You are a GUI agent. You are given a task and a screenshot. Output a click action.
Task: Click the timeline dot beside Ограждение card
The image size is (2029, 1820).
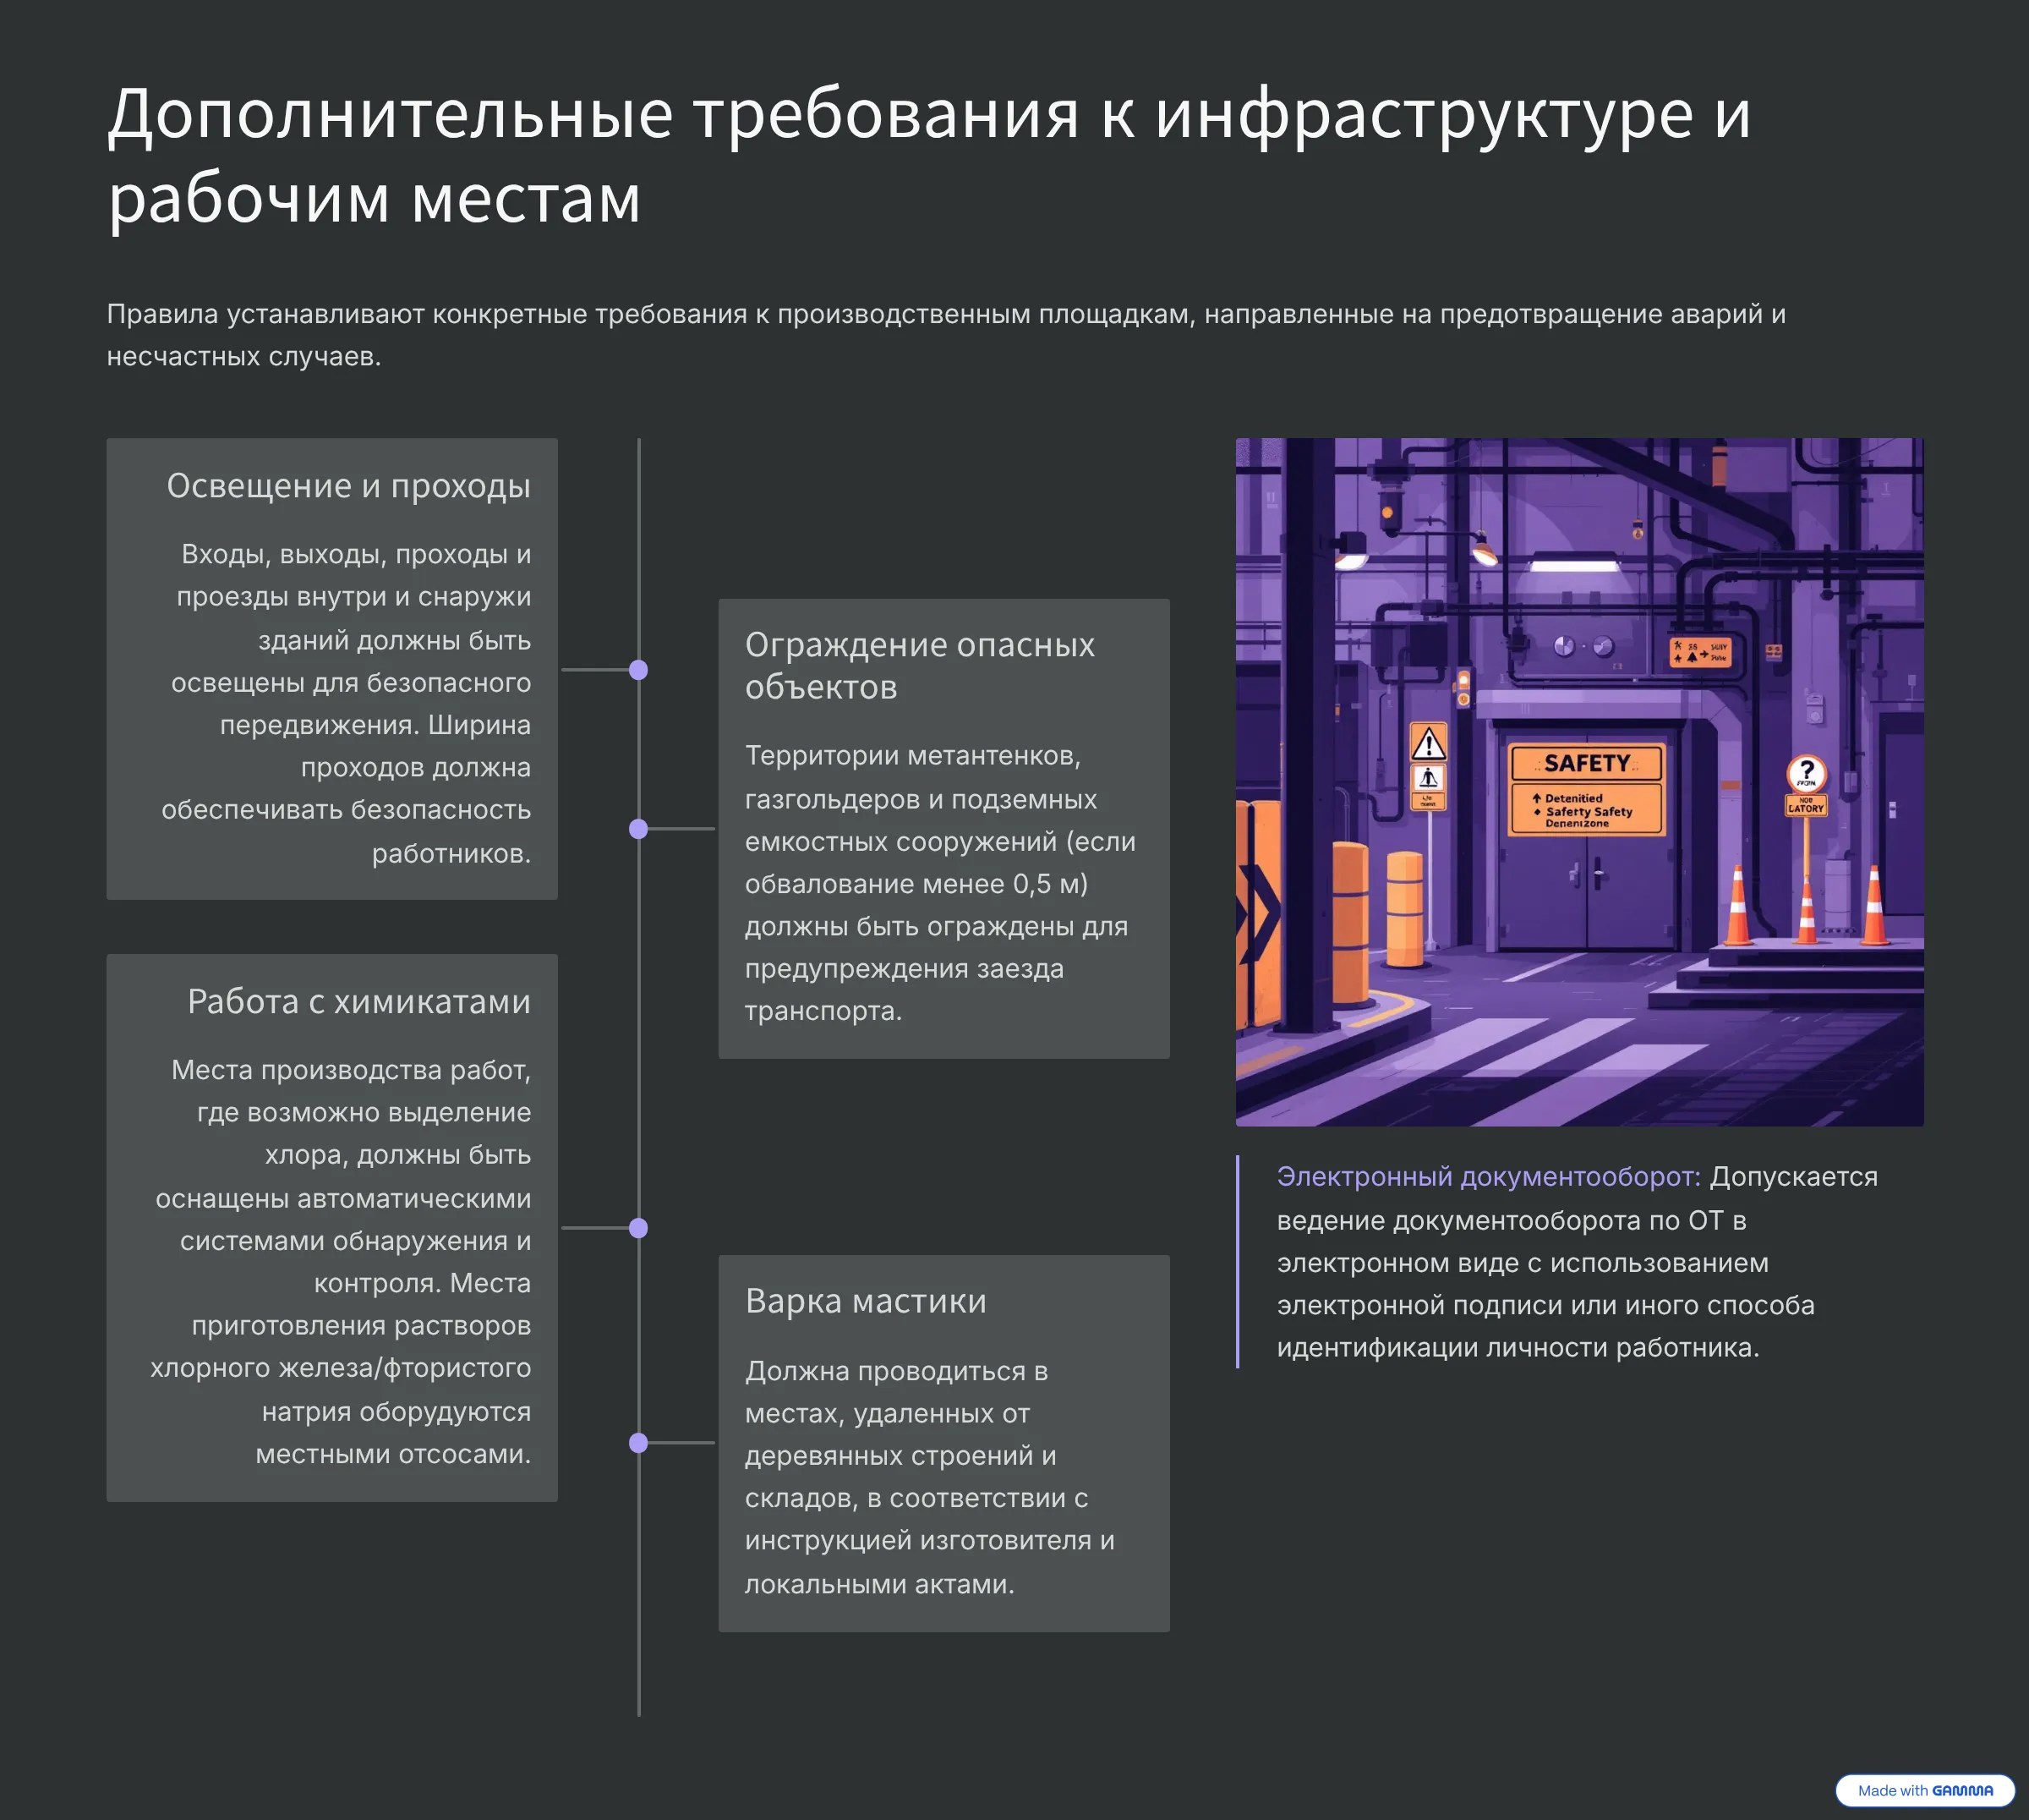(638, 829)
